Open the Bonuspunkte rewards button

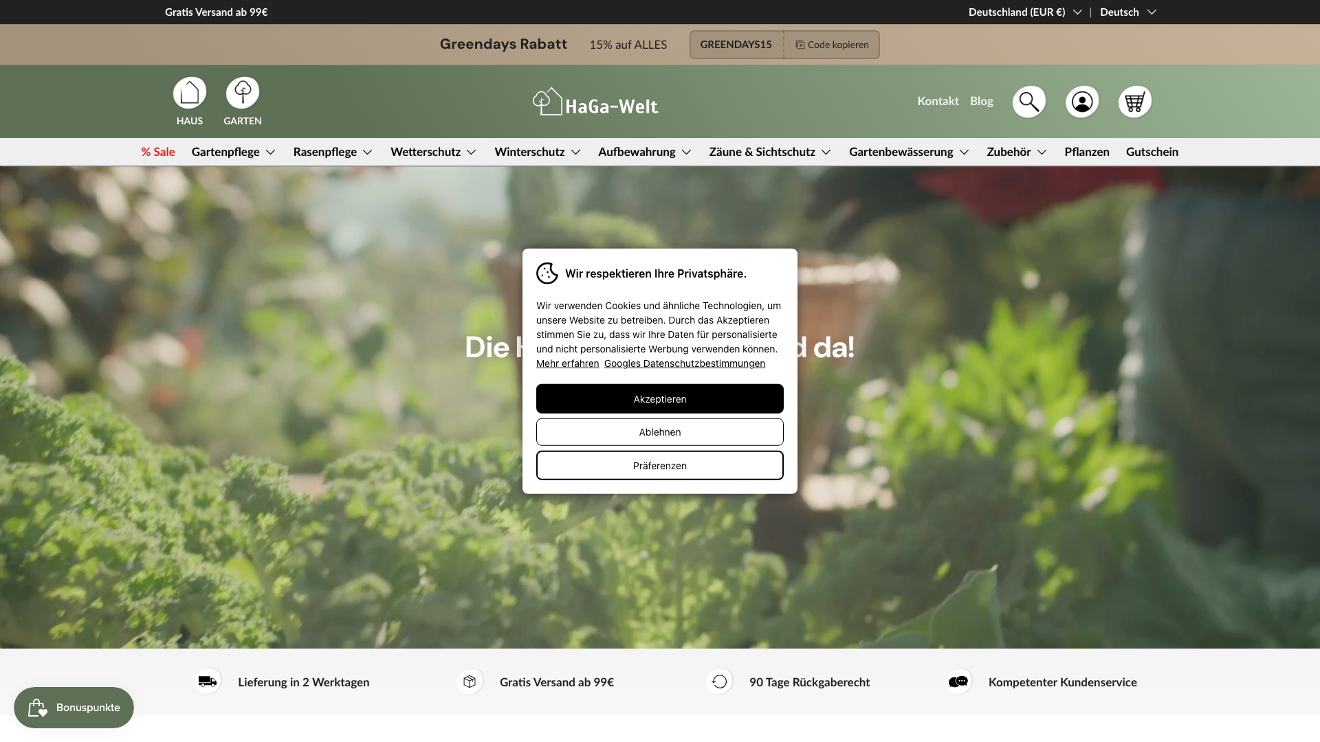click(74, 708)
